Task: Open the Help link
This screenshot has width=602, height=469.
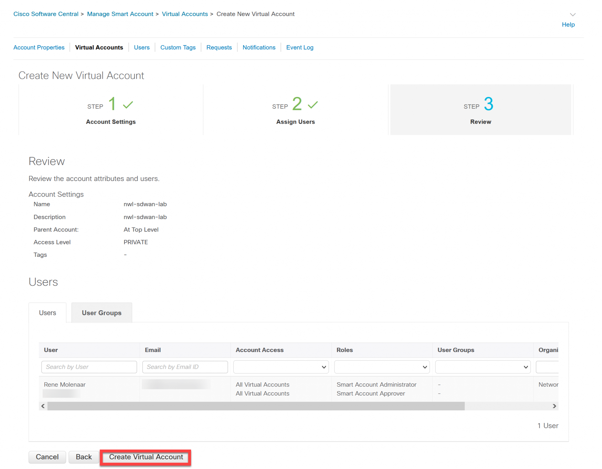Action: click(568, 25)
